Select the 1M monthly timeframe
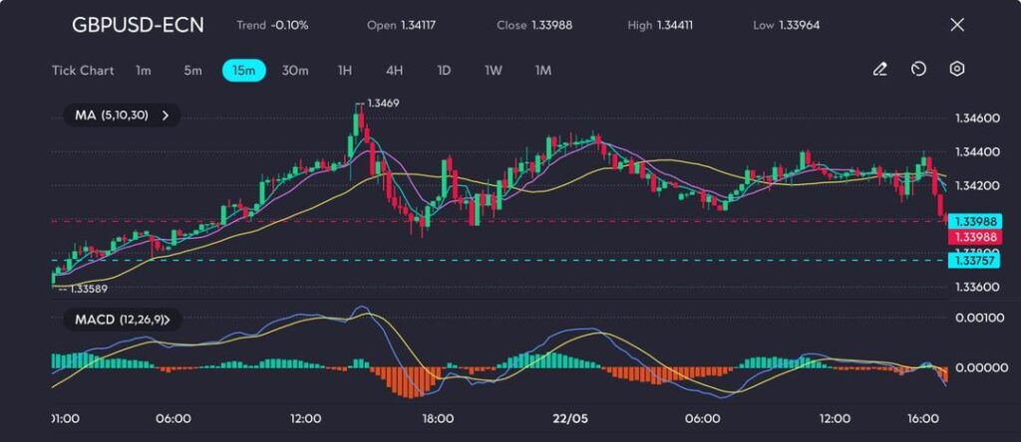The width and height of the screenshot is (1021, 442). (543, 71)
